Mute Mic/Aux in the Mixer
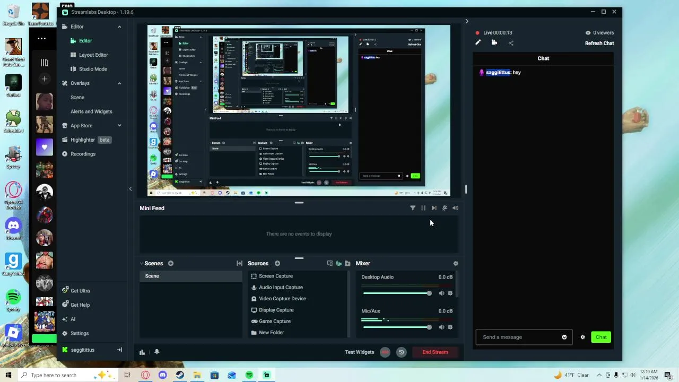679x382 pixels. point(441,327)
